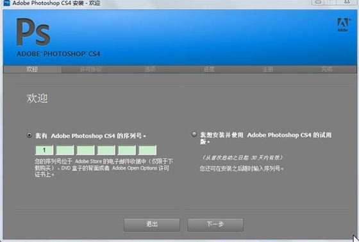Screen dimensions: 359x242
Task: Click the Ps Photoshop logo
Action: pos(33,32)
